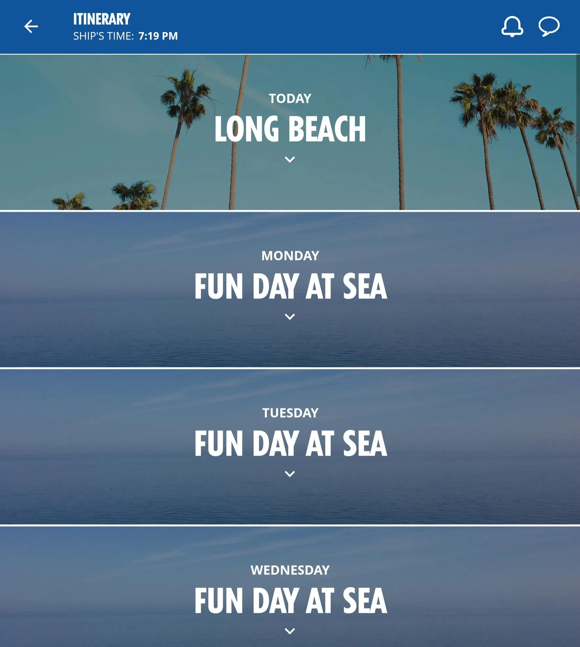
Task: Click the 7:19 PM ship's time value
Action: click(x=158, y=36)
